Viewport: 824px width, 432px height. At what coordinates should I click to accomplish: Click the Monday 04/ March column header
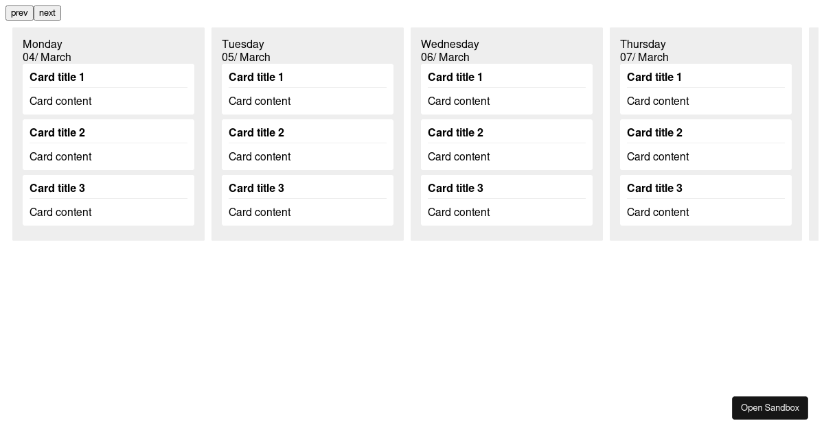pyautogui.click(x=47, y=50)
